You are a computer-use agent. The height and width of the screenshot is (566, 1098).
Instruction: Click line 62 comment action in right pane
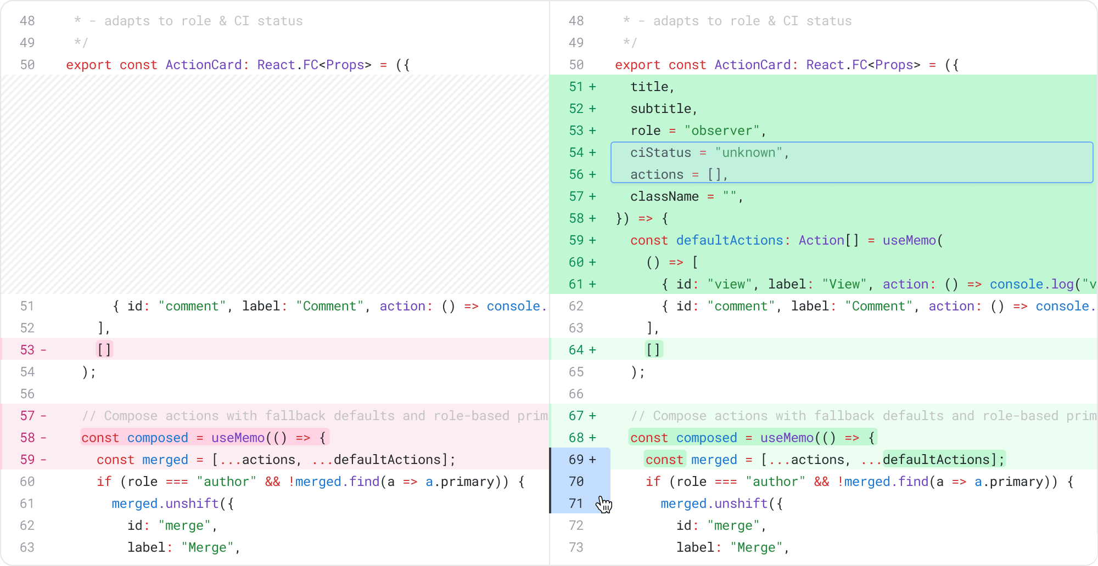878,306
